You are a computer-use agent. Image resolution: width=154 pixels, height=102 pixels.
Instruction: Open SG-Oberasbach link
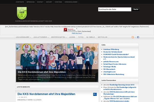coord(109,69)
